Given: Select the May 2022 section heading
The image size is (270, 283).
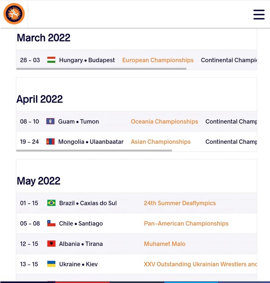Looking at the screenshot, I should 38,181.
